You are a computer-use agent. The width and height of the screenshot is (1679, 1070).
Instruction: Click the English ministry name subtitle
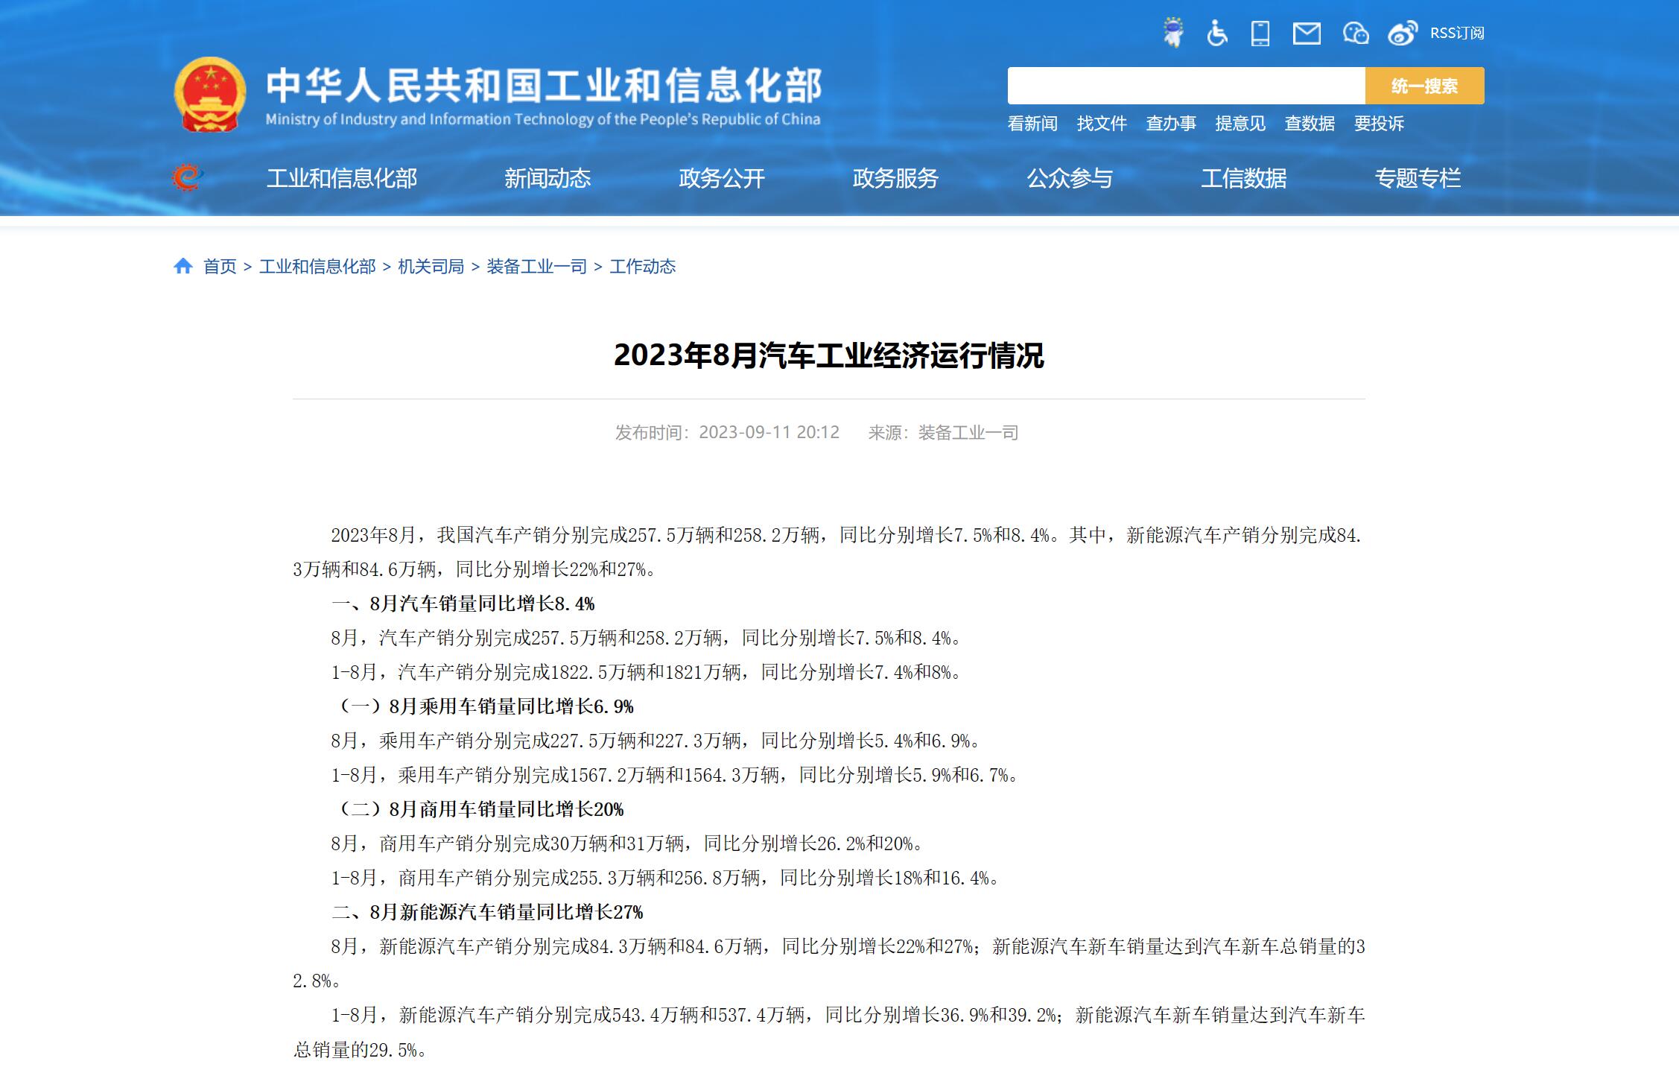click(543, 119)
